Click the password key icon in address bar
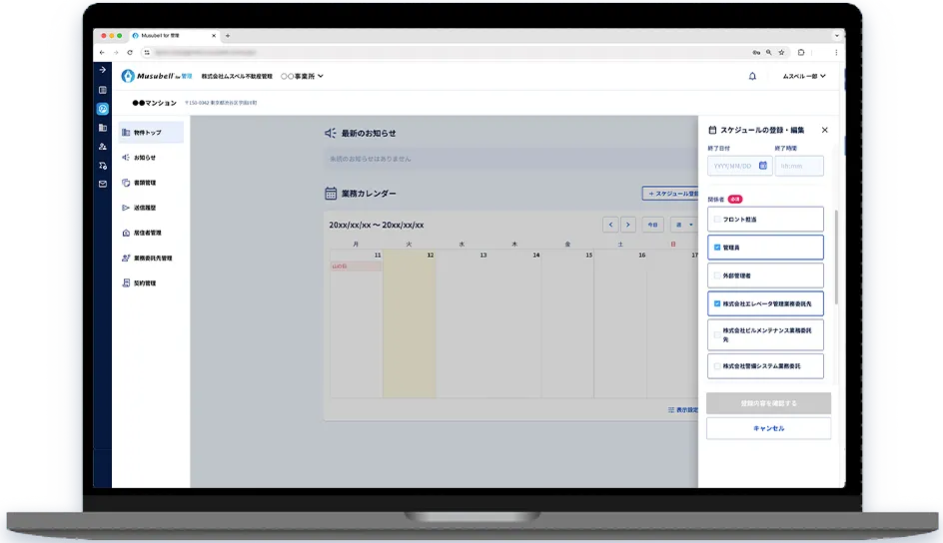Screen dimensions: 943x543 click(x=756, y=52)
